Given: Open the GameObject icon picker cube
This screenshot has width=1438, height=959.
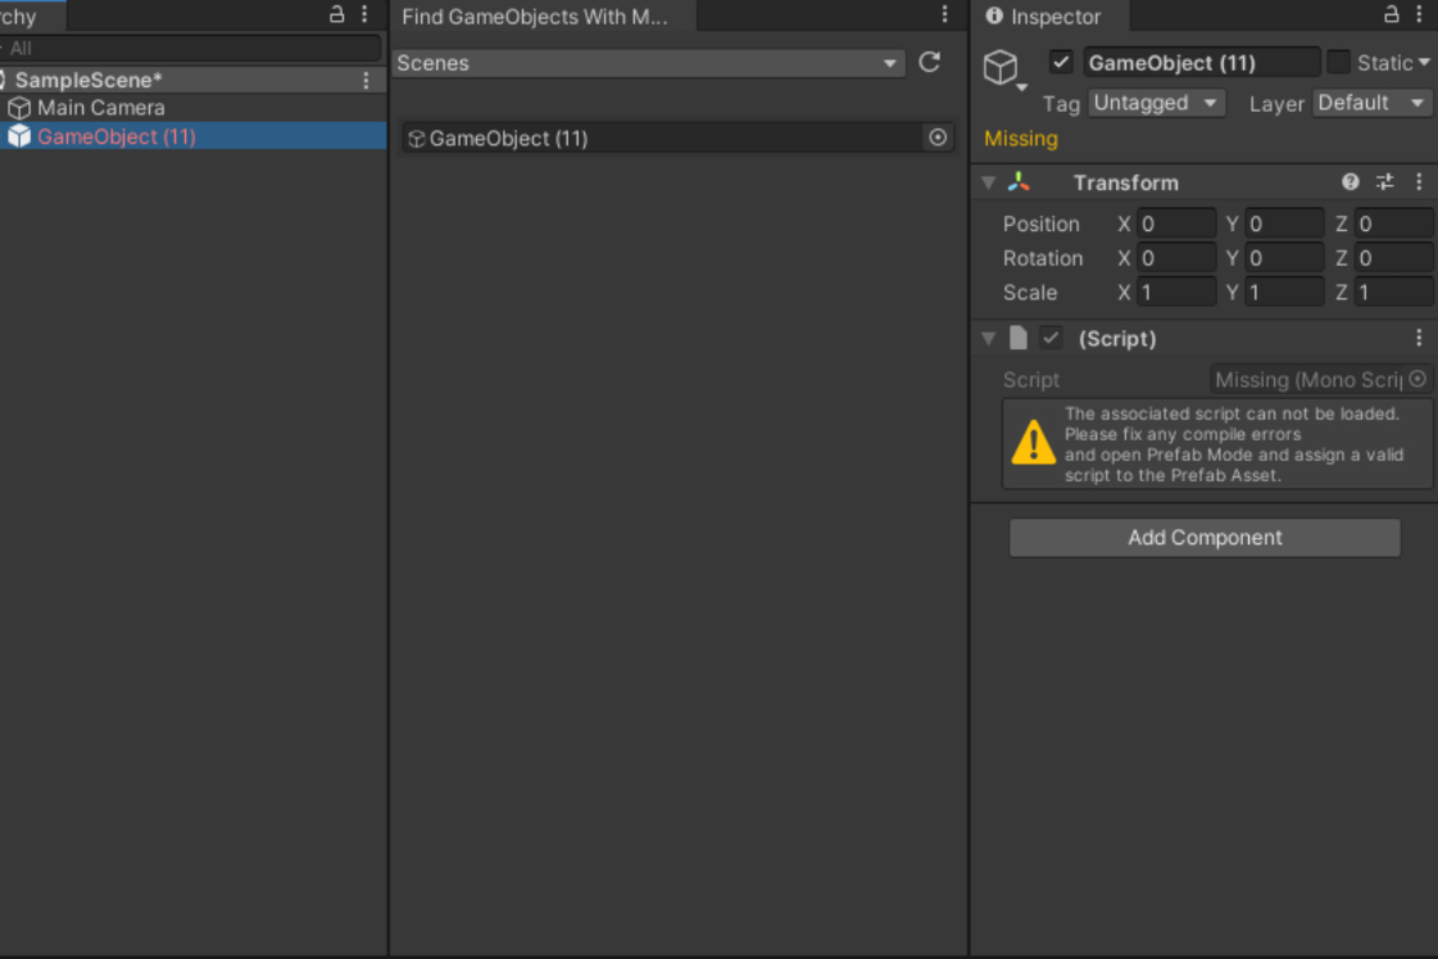Looking at the screenshot, I should tap(1001, 68).
